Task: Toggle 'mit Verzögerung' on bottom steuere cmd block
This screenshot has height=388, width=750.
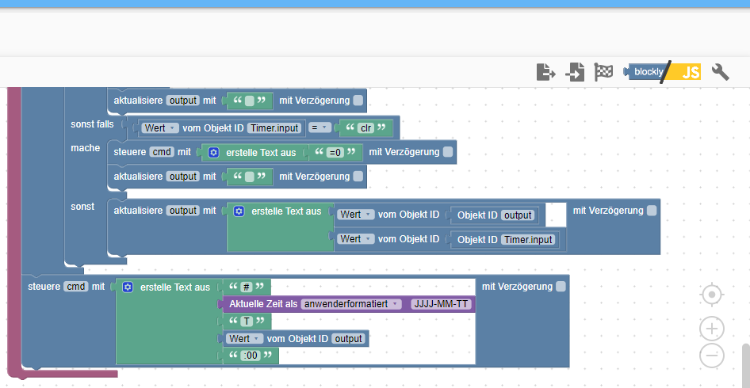Action: tap(561, 286)
